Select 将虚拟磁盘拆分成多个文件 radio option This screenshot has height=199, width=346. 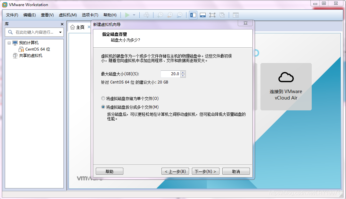103,107
